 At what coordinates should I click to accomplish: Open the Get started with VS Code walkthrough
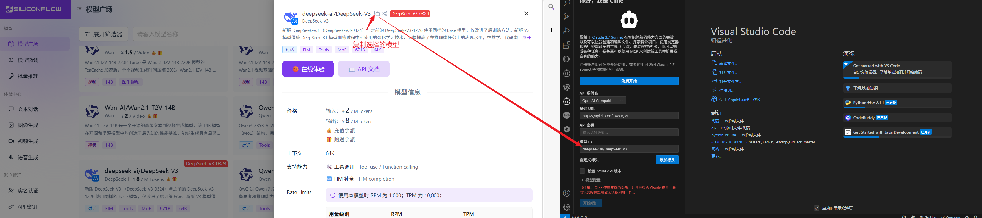point(897,69)
